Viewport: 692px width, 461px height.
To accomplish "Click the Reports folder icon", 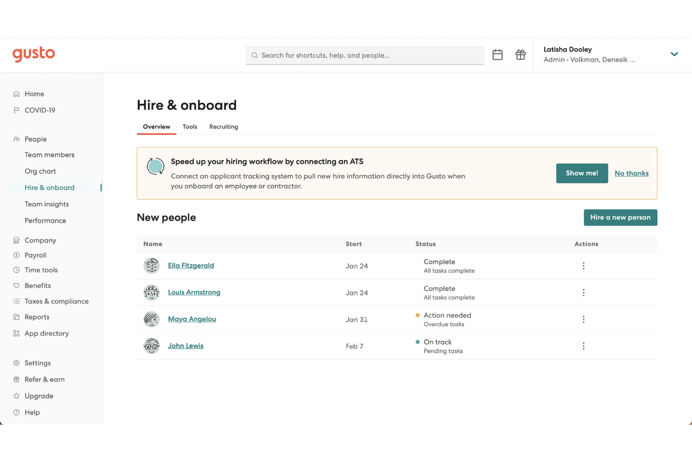I will click(x=16, y=317).
